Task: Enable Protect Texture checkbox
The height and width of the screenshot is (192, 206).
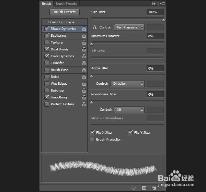Action: pos(47,104)
